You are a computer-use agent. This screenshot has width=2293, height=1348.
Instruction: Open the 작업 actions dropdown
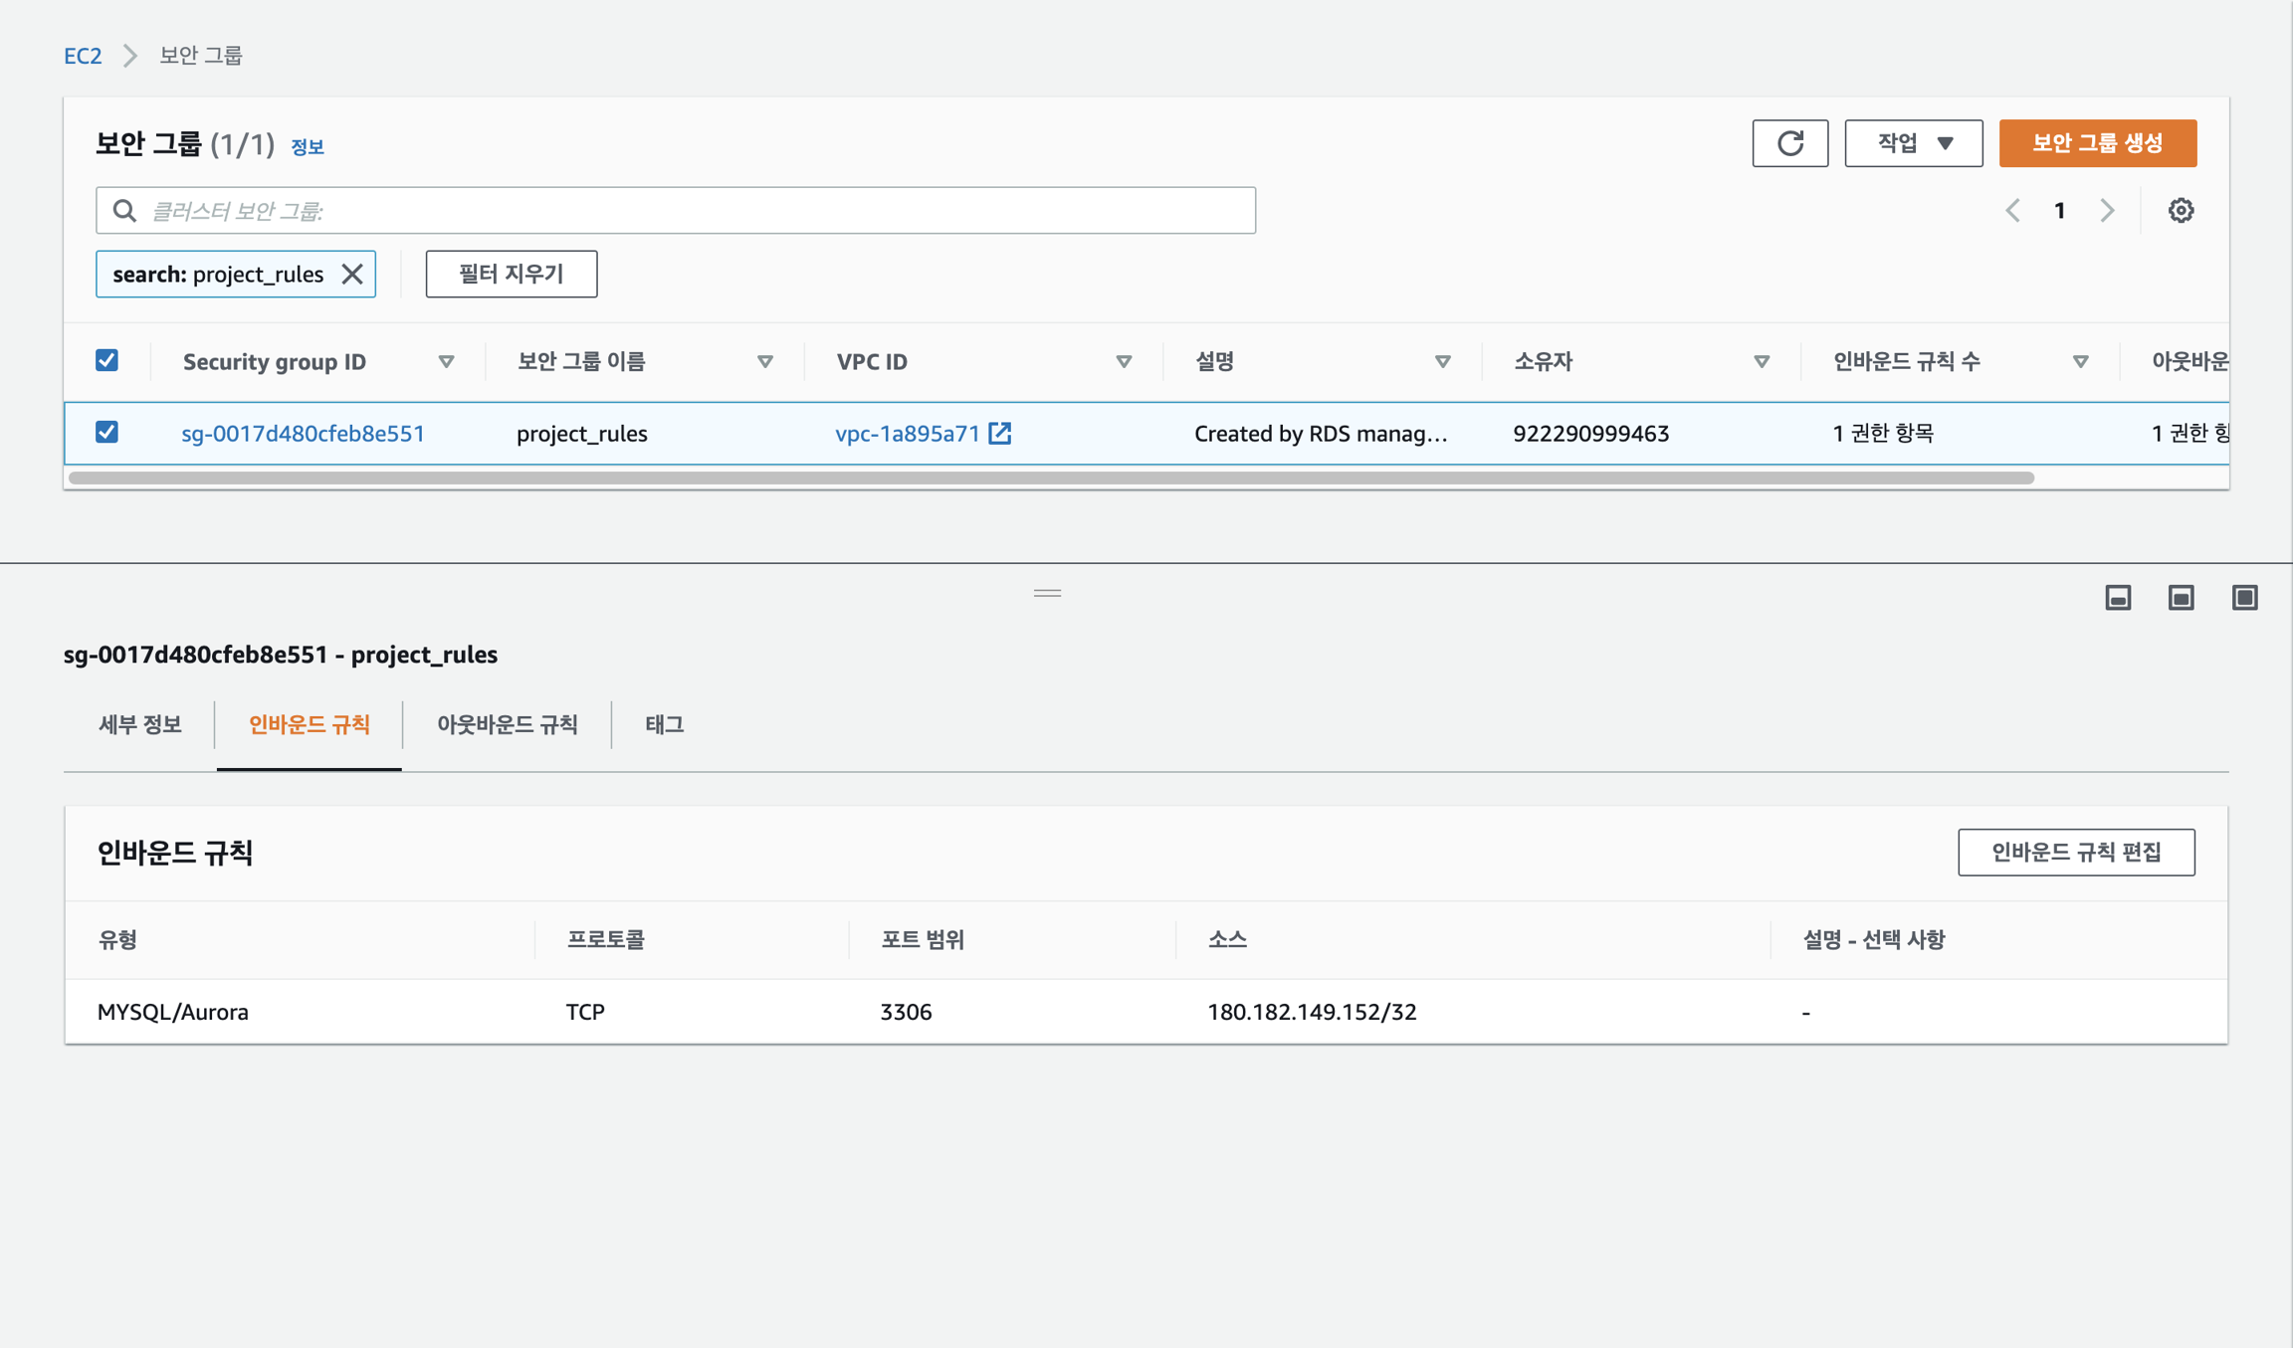(x=1913, y=143)
